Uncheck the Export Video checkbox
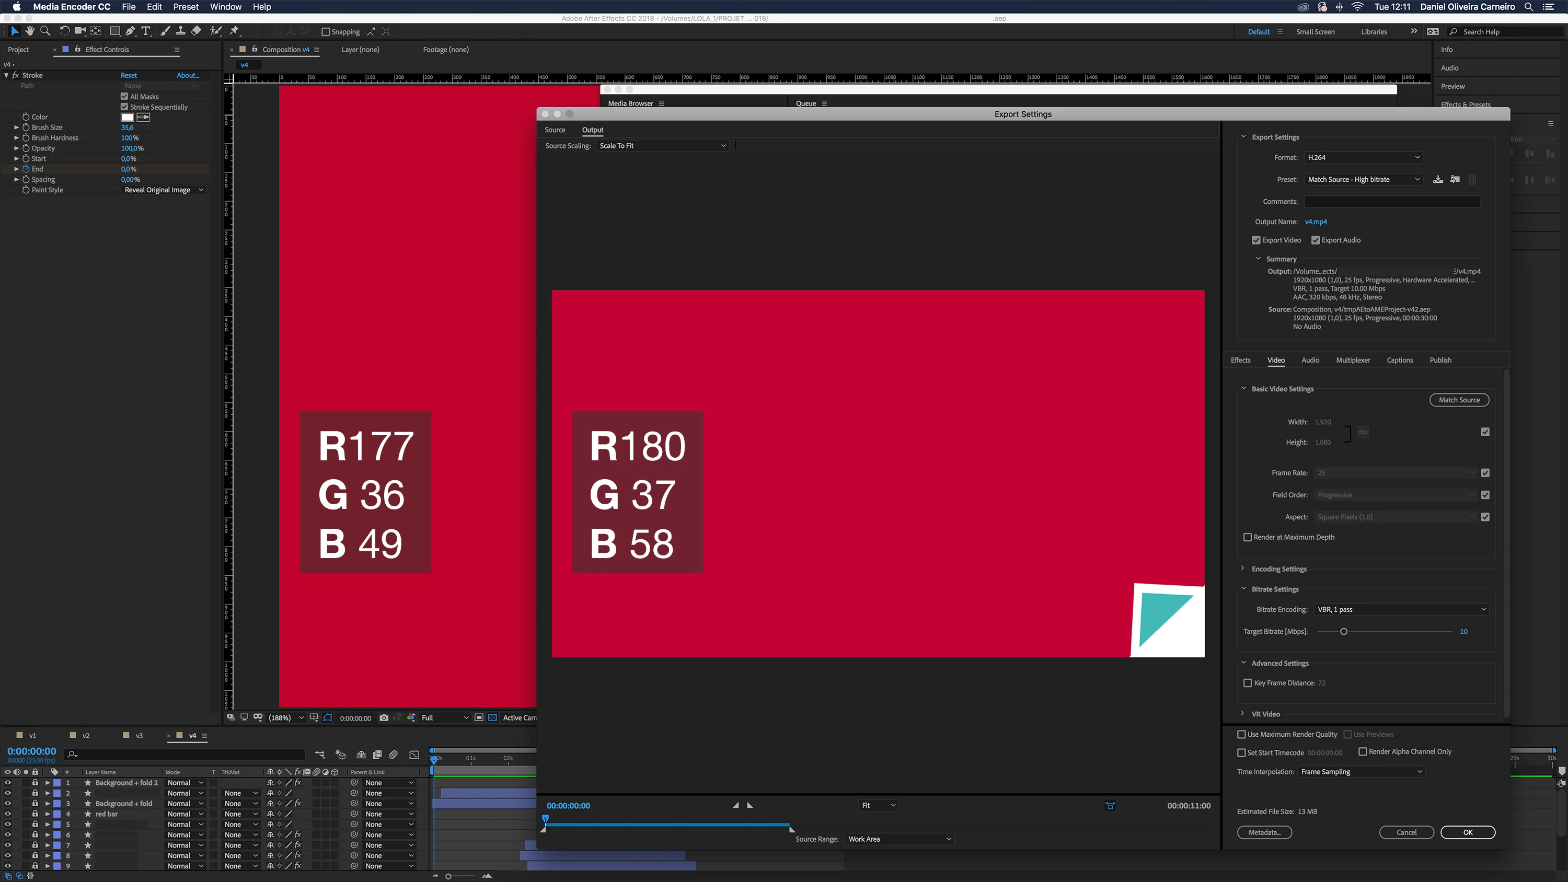Screen dimensions: 1568x882 (1256, 240)
